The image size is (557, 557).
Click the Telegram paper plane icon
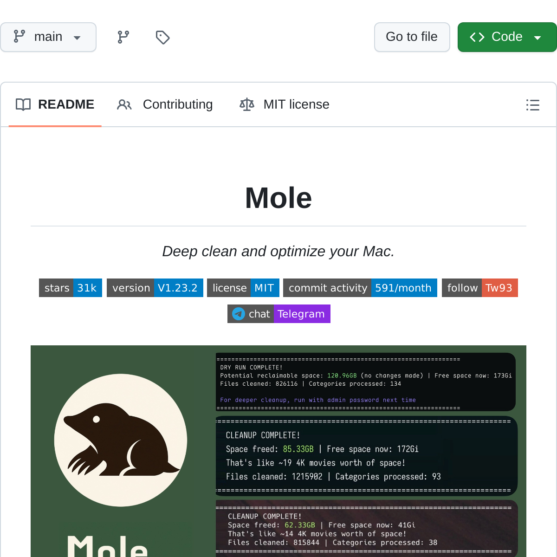point(239,314)
